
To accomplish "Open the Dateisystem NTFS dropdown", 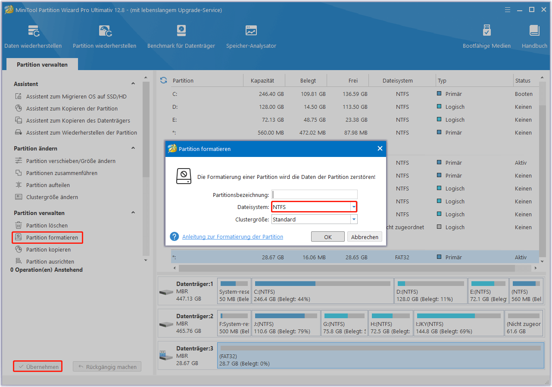I will [354, 207].
